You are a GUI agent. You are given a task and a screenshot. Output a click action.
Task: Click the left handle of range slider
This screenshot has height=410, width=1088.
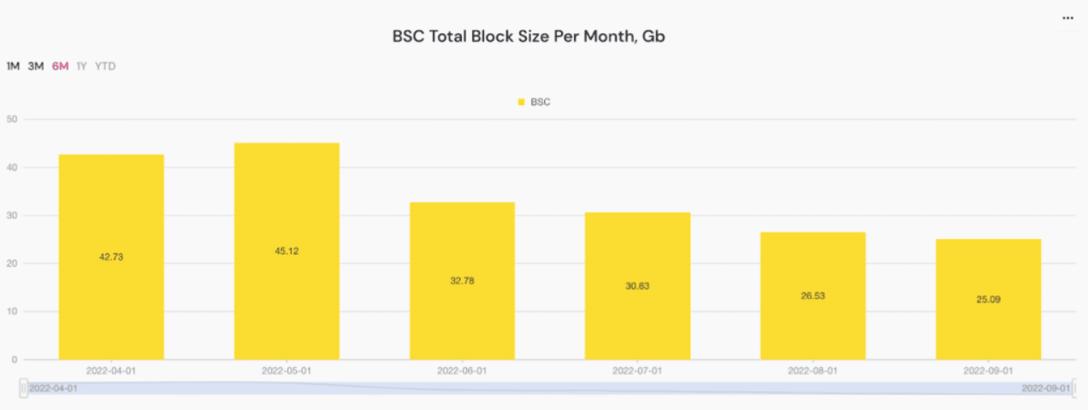(x=24, y=388)
